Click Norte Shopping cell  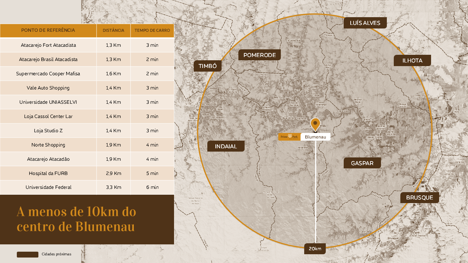pyautogui.click(x=48, y=145)
